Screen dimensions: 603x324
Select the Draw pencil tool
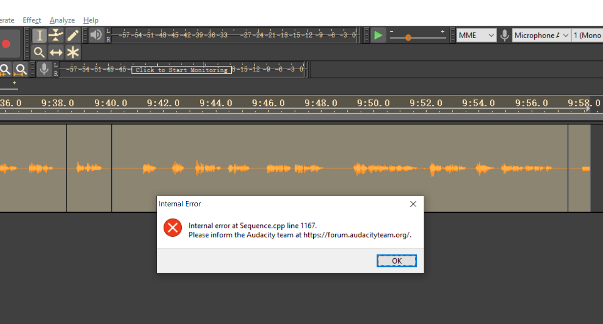click(x=73, y=36)
